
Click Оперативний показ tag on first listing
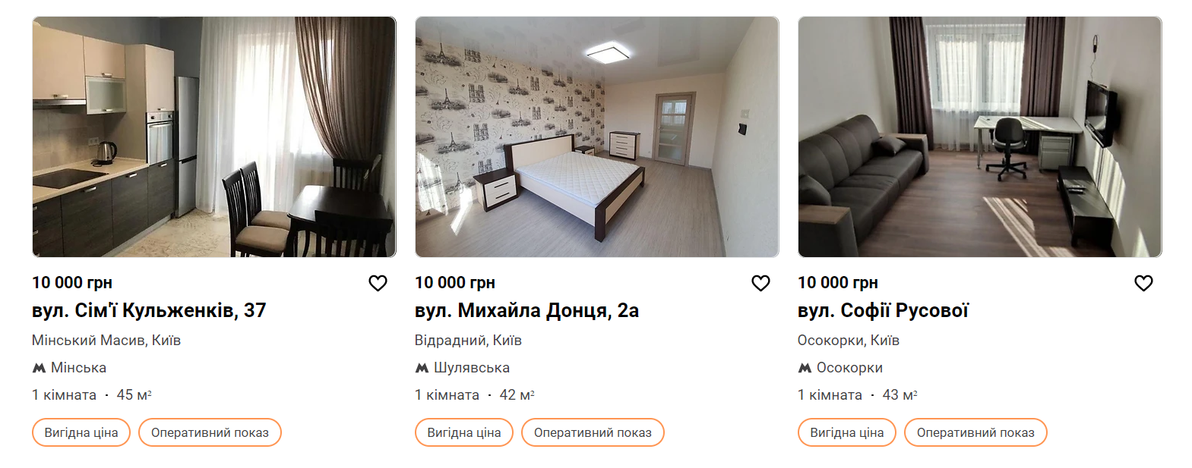pos(210,432)
